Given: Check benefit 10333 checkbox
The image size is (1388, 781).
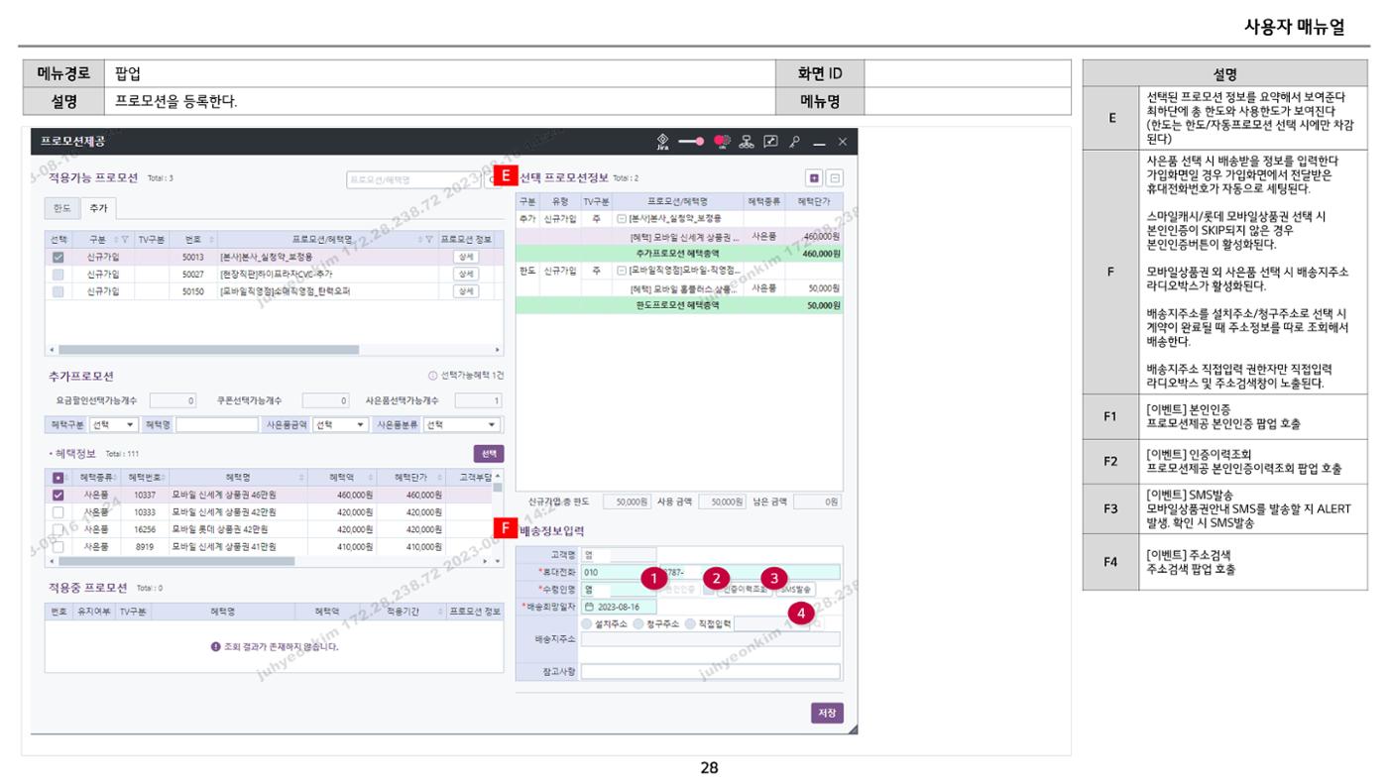Looking at the screenshot, I should (58, 512).
